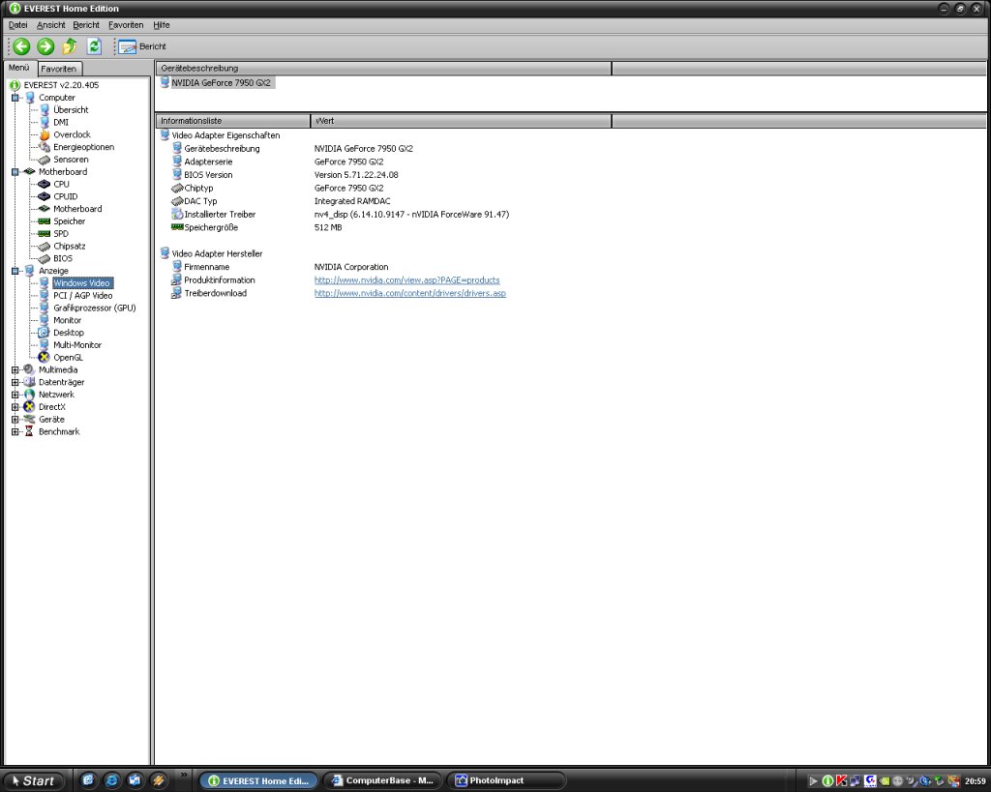Click the green Forward arrow toolbar icon
The height and width of the screenshot is (792, 991).
(x=45, y=46)
